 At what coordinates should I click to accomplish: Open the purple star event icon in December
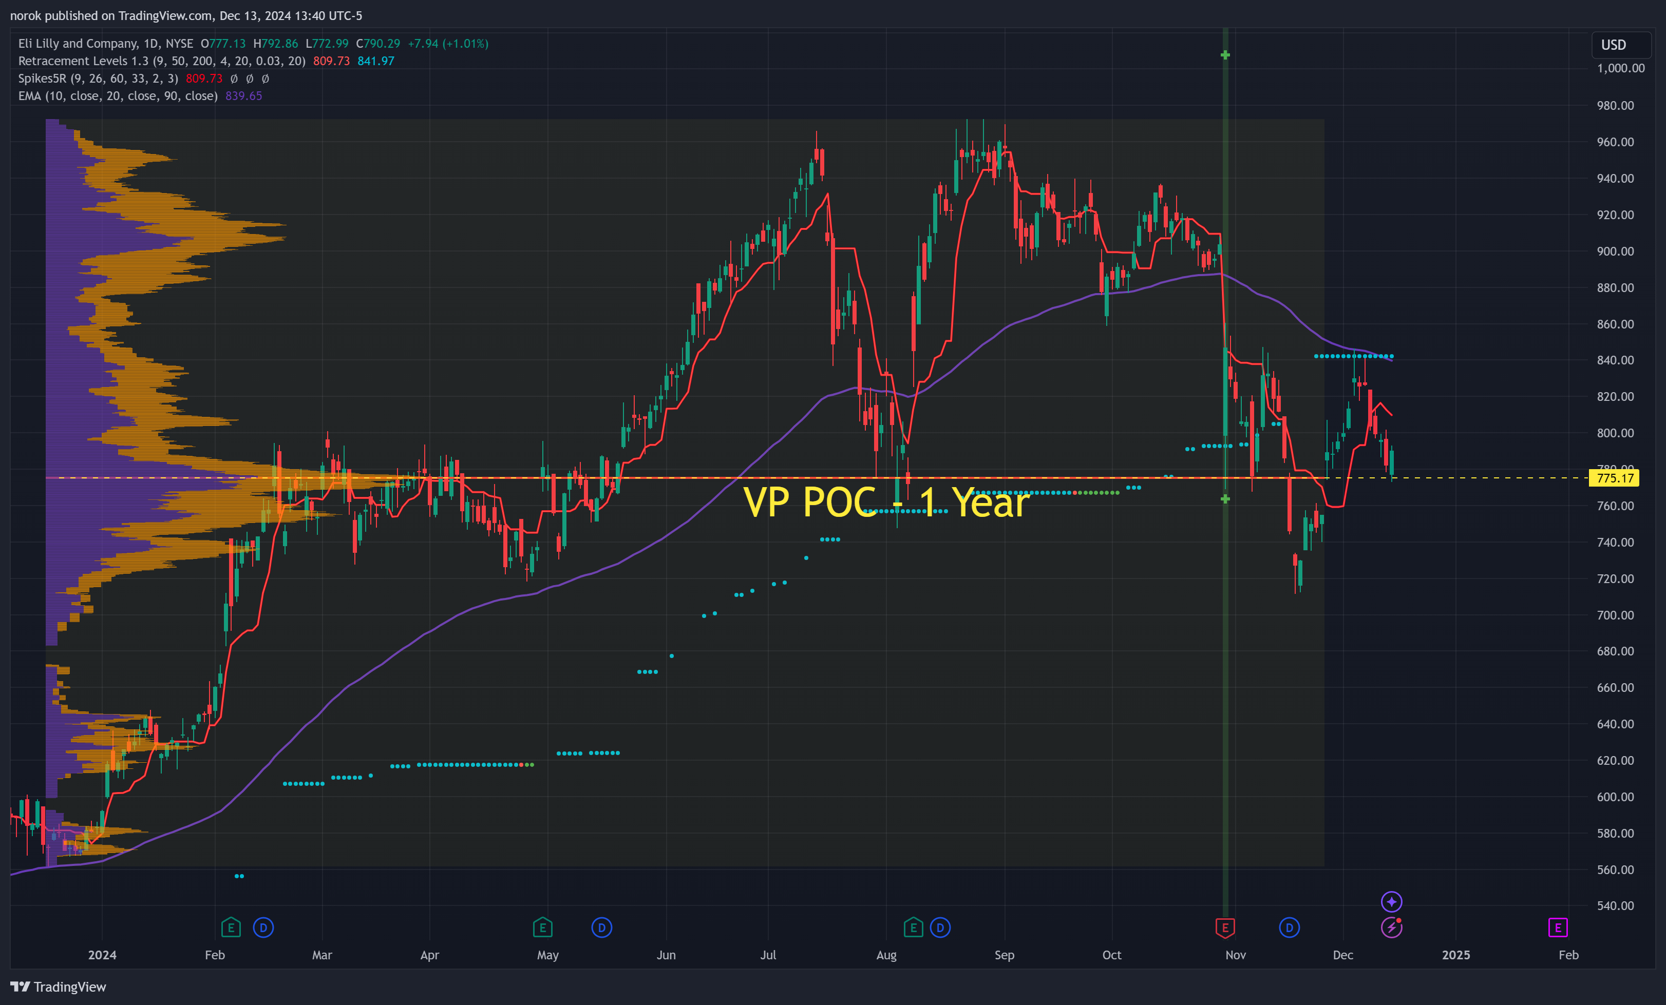[x=1391, y=902]
